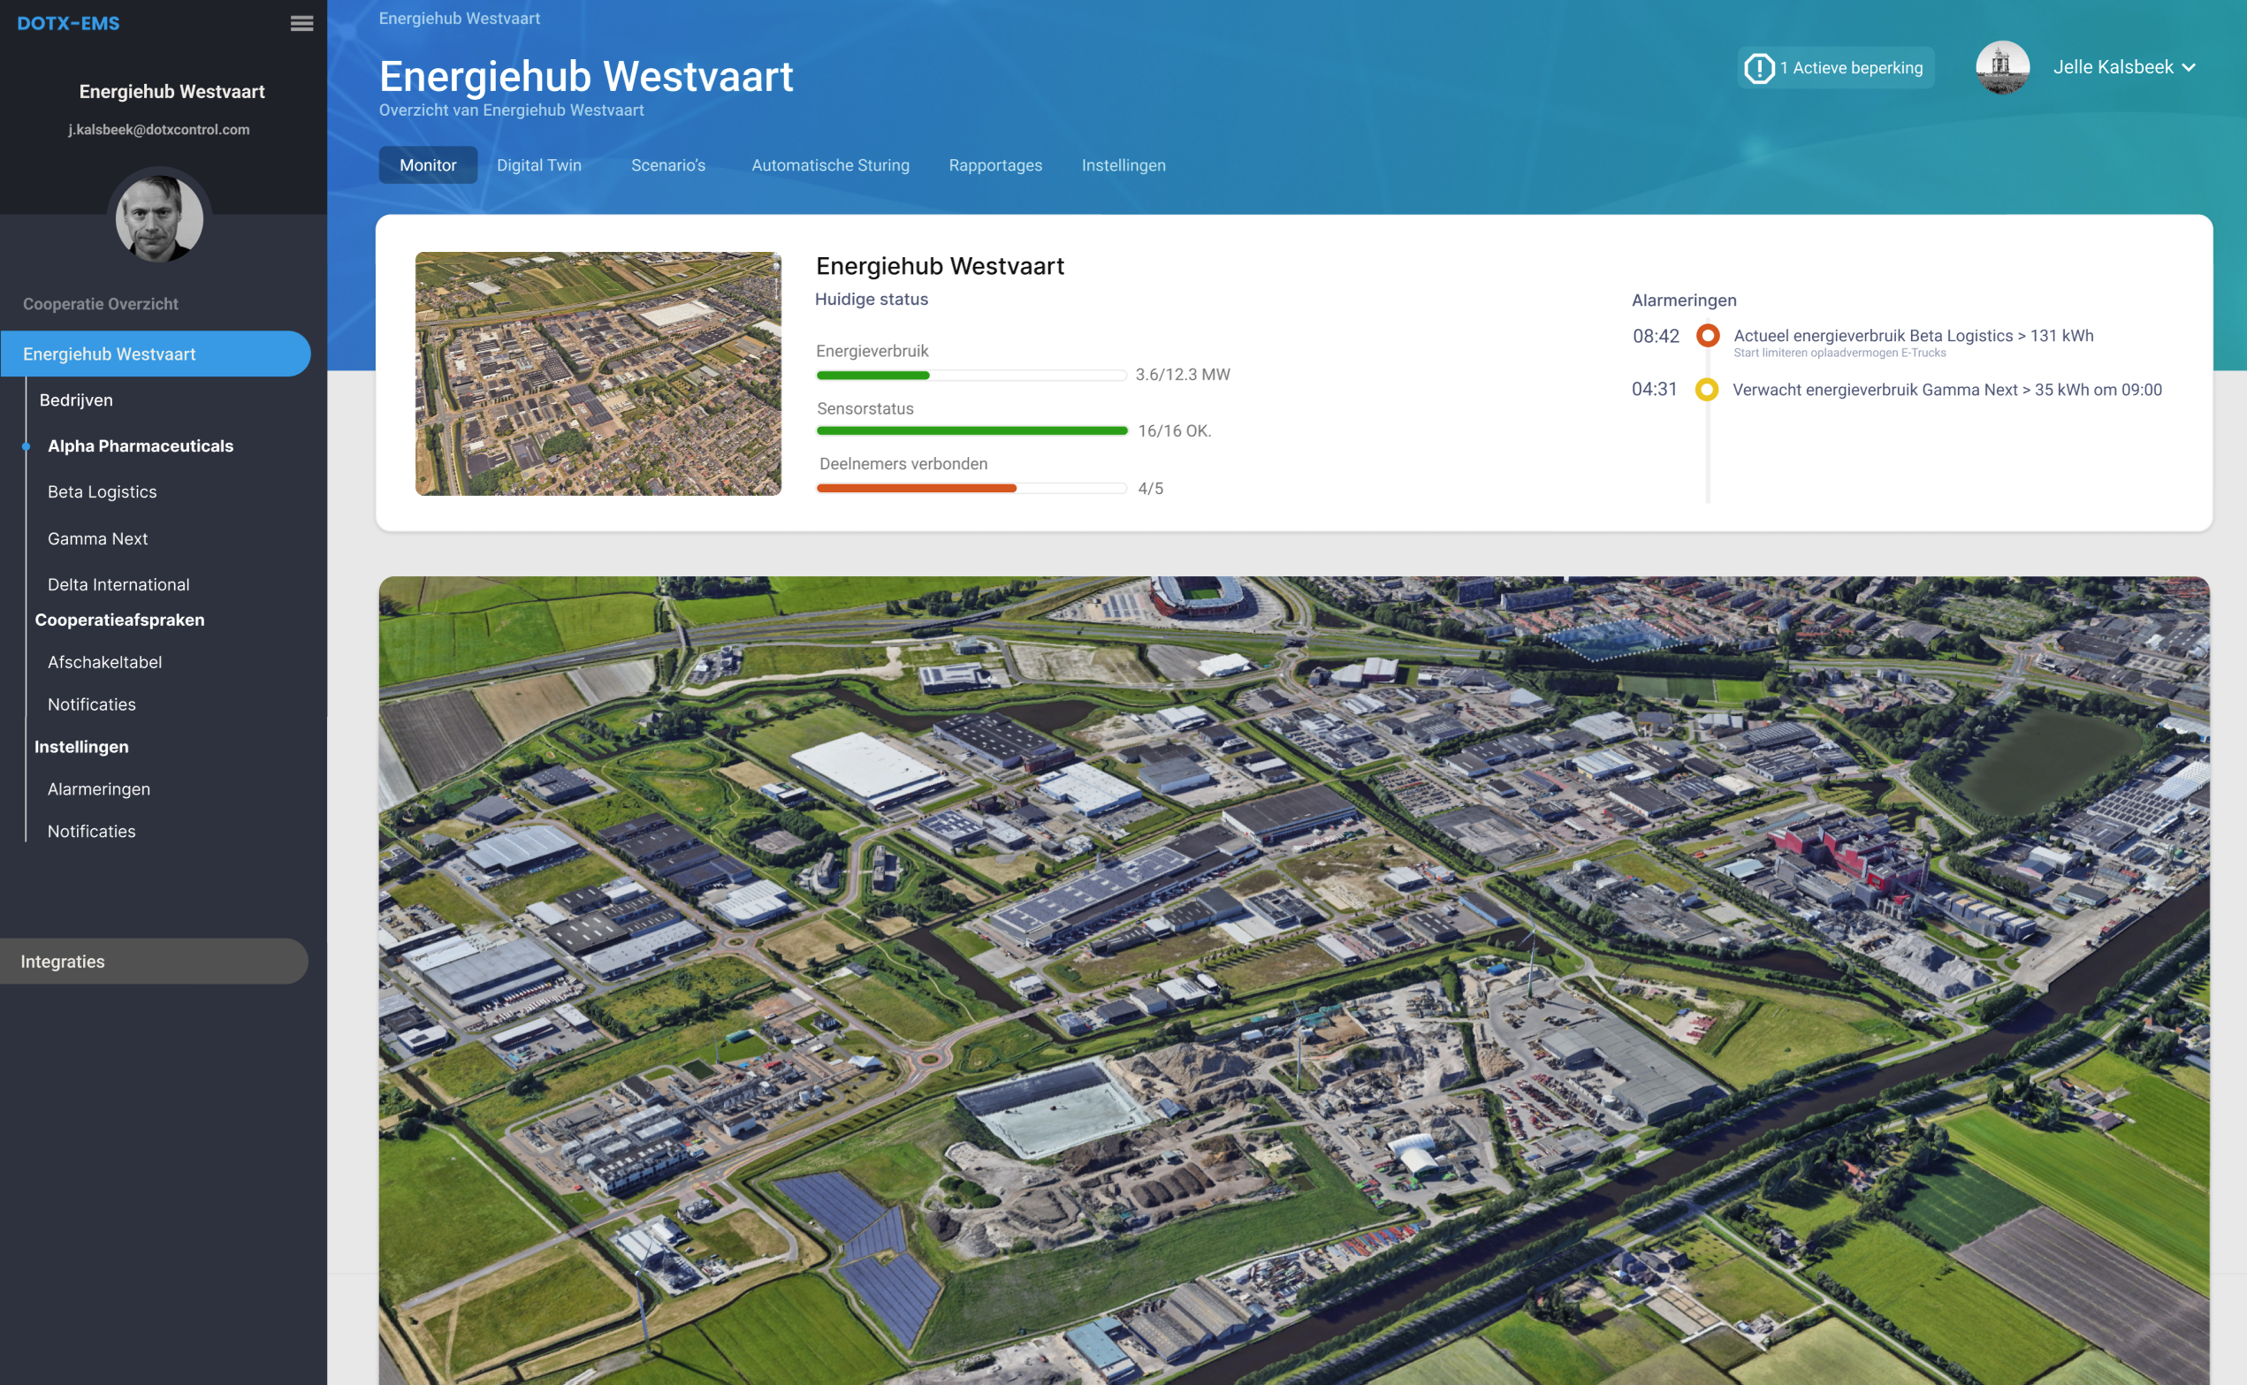Expand the Cooperatieafspraken section

[x=119, y=620]
